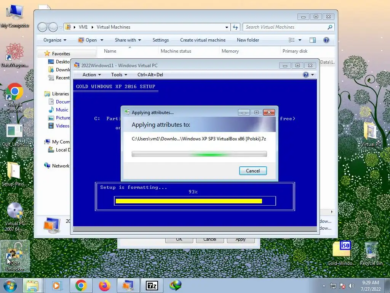This screenshot has height=293, width=390.
Task: Click the volume speaker tray icon
Action: click(x=352, y=286)
